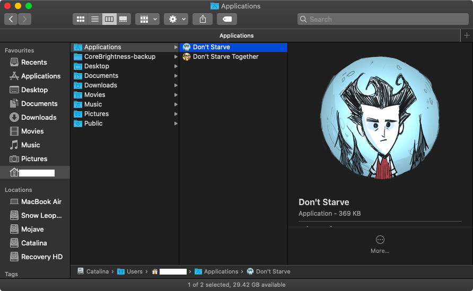Image resolution: width=473 pixels, height=291 pixels.
Task: Click the Favourites sidebar heading
Action: click(19, 51)
